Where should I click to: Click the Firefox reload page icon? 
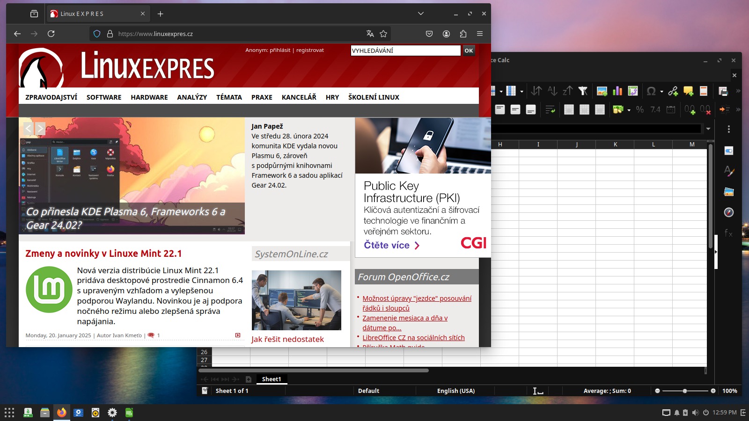pyautogui.click(x=51, y=34)
